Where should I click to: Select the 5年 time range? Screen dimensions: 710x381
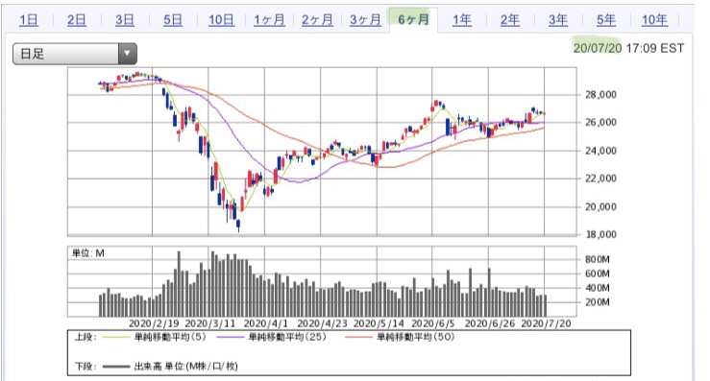[606, 20]
